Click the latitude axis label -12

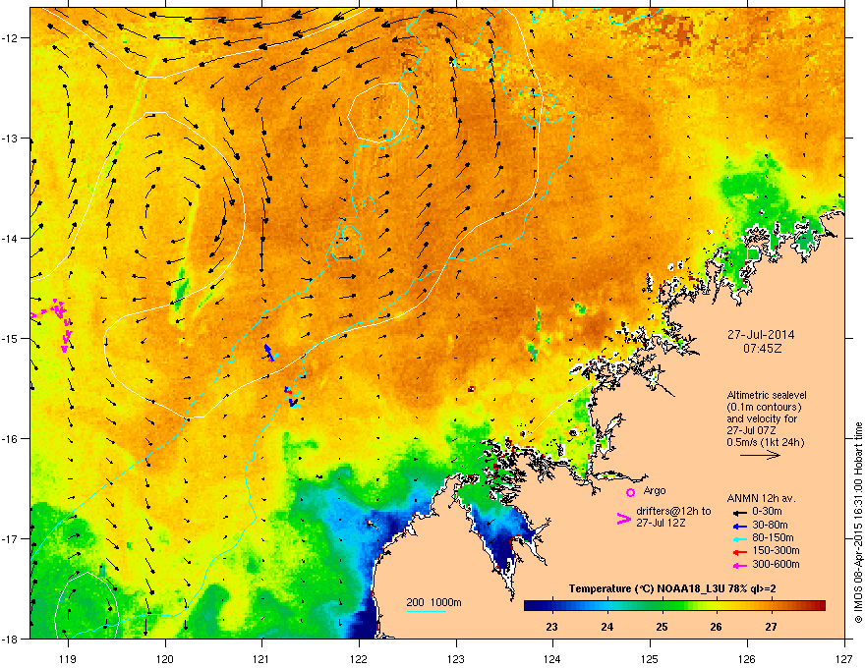(x=10, y=38)
